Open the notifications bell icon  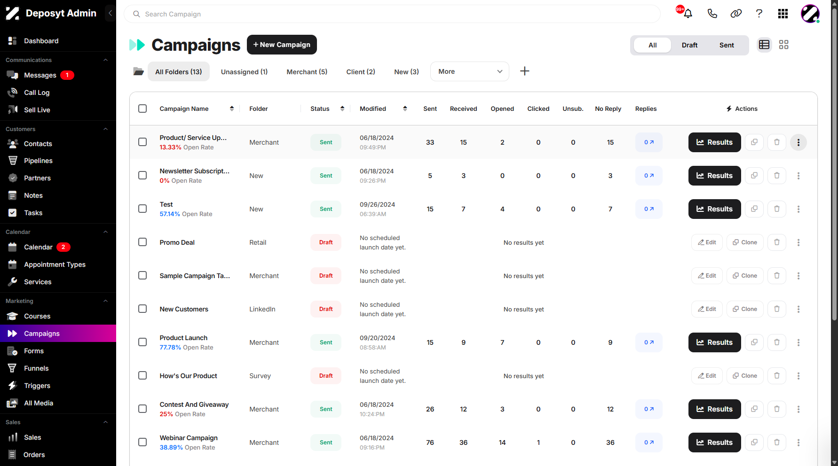(x=688, y=14)
